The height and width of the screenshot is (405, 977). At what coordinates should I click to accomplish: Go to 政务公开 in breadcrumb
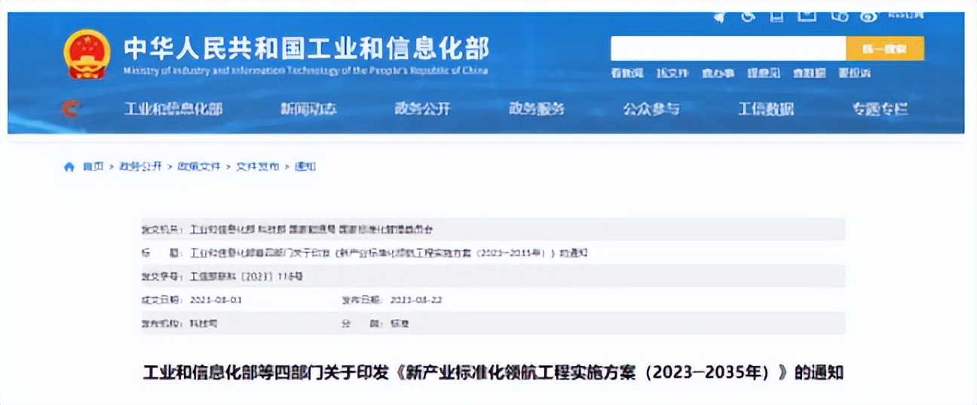pos(141,166)
